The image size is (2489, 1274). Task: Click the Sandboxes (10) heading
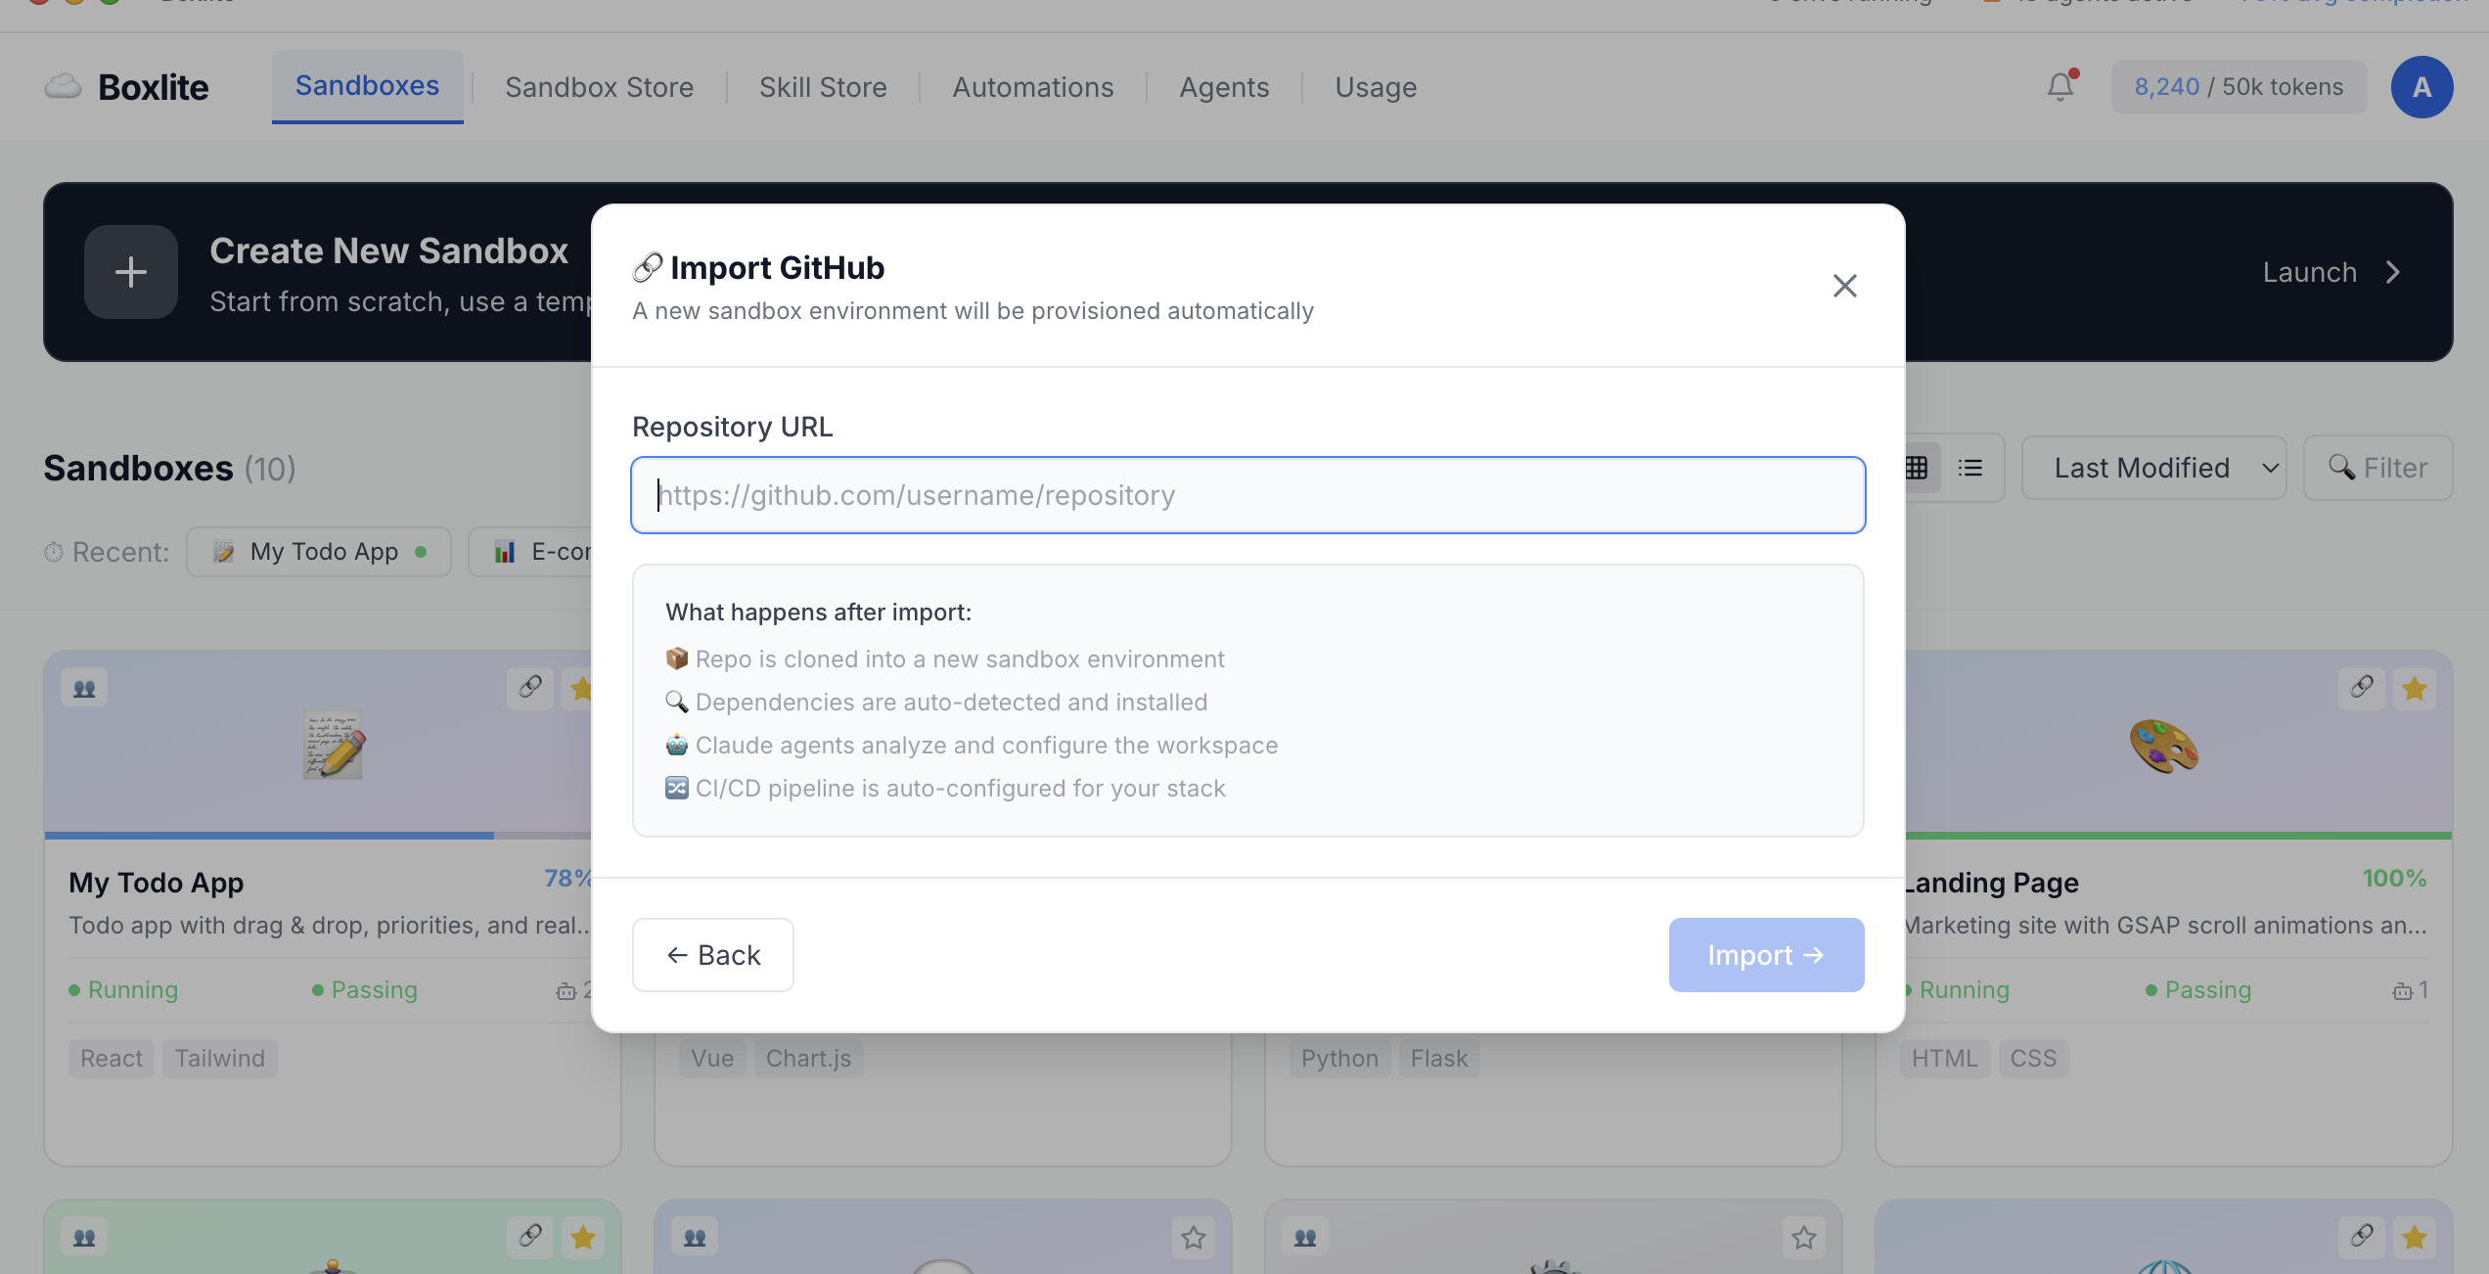(x=169, y=469)
